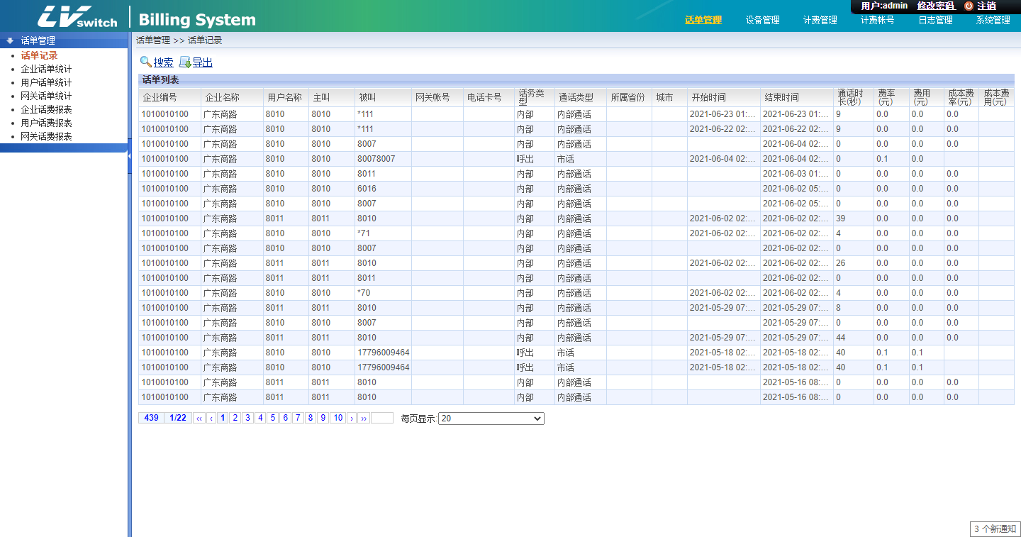Click total count 439 in pager
The width and height of the screenshot is (1021, 537).
click(x=151, y=418)
